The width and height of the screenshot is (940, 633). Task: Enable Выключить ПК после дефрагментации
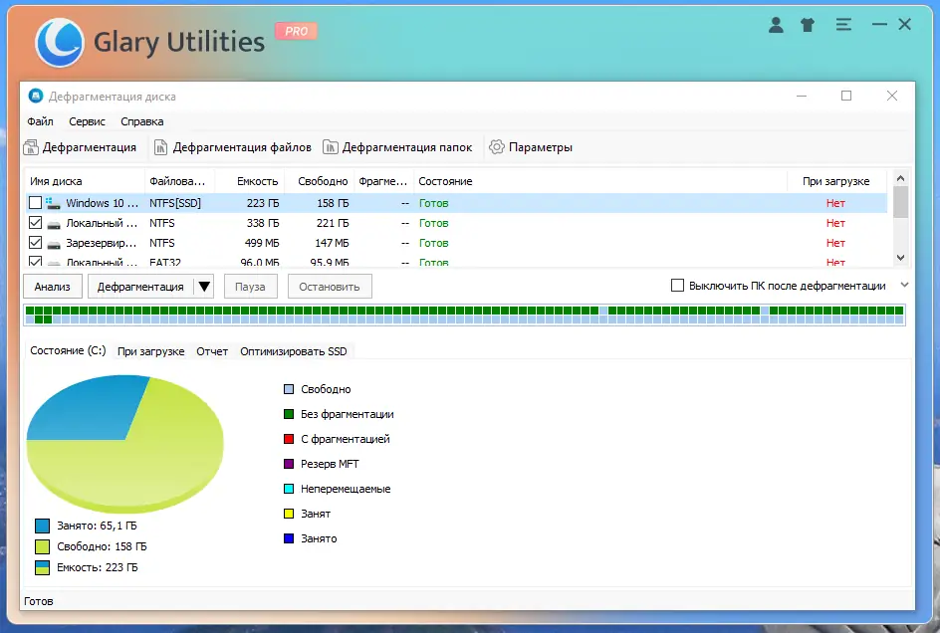(677, 286)
